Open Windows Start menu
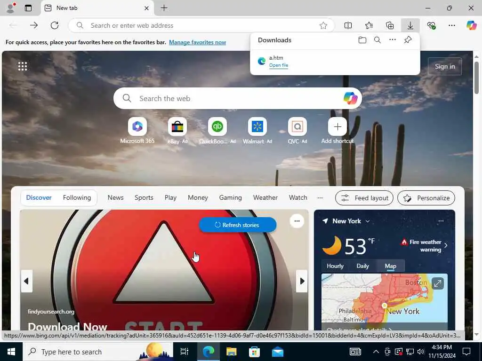Screen dimensions: 482x361 point(11,352)
